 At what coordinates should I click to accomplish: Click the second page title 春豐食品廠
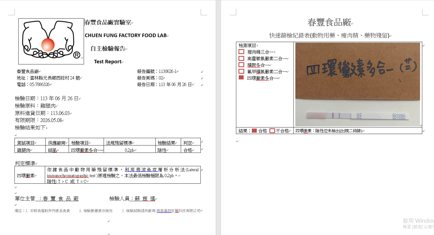click(329, 22)
